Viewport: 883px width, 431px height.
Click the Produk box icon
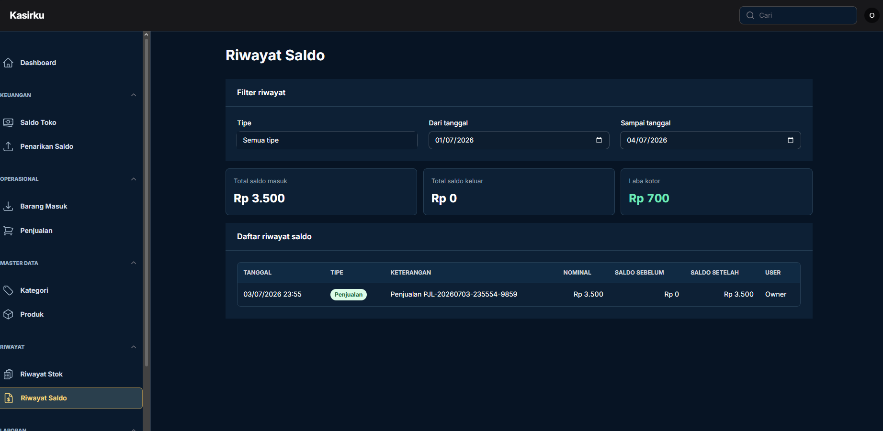8,314
